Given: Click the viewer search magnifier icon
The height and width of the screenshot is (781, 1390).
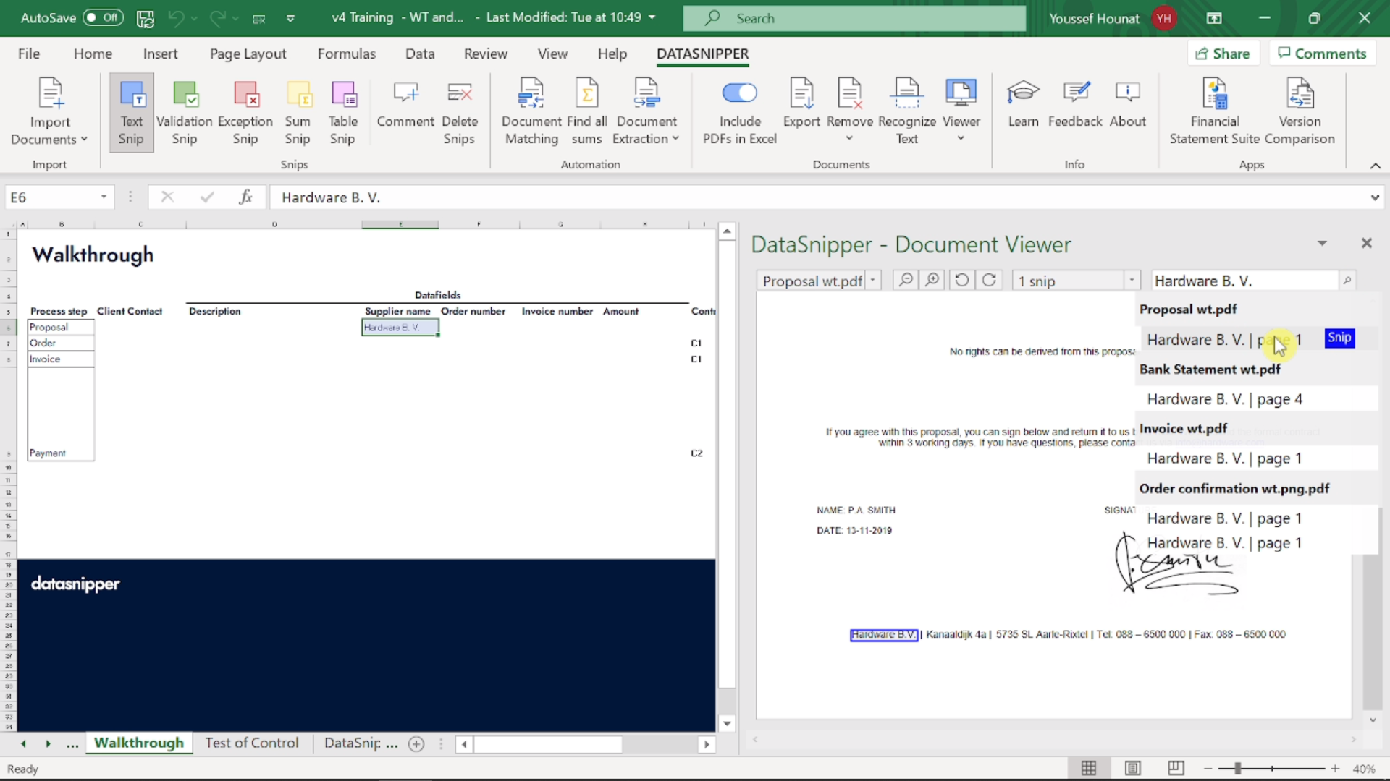Looking at the screenshot, I should 1347,281.
